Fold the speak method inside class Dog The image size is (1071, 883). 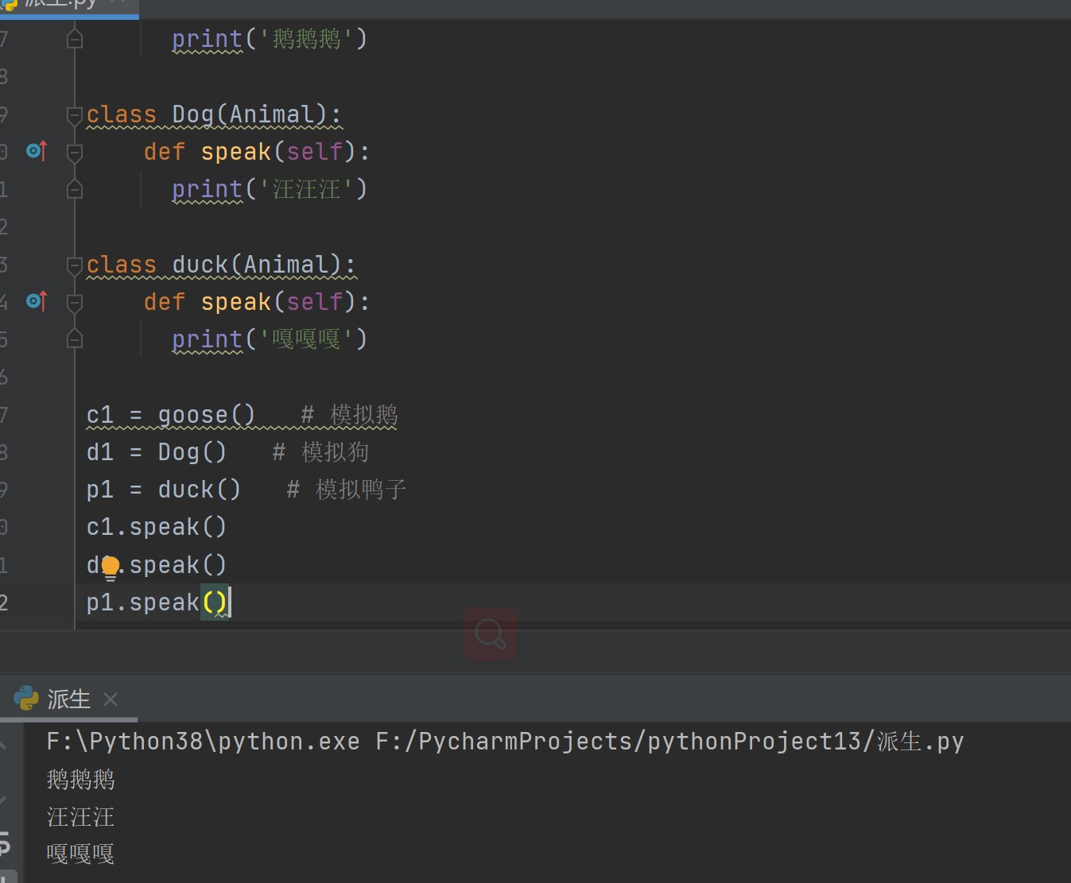[75, 152]
